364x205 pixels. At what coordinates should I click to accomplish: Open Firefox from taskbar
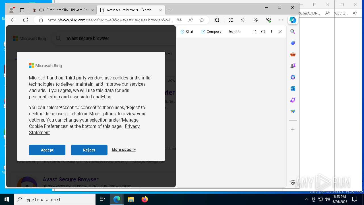pyautogui.click(x=145, y=199)
